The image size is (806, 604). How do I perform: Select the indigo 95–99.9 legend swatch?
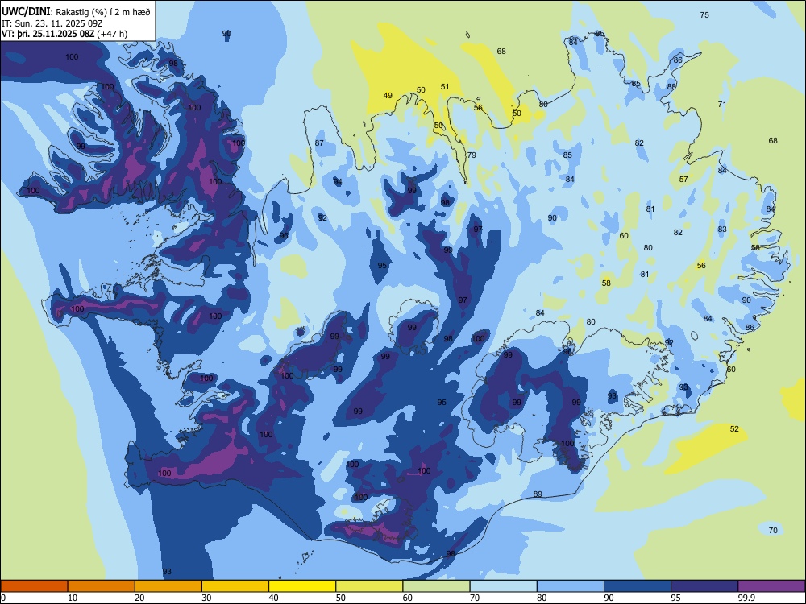coord(704,586)
